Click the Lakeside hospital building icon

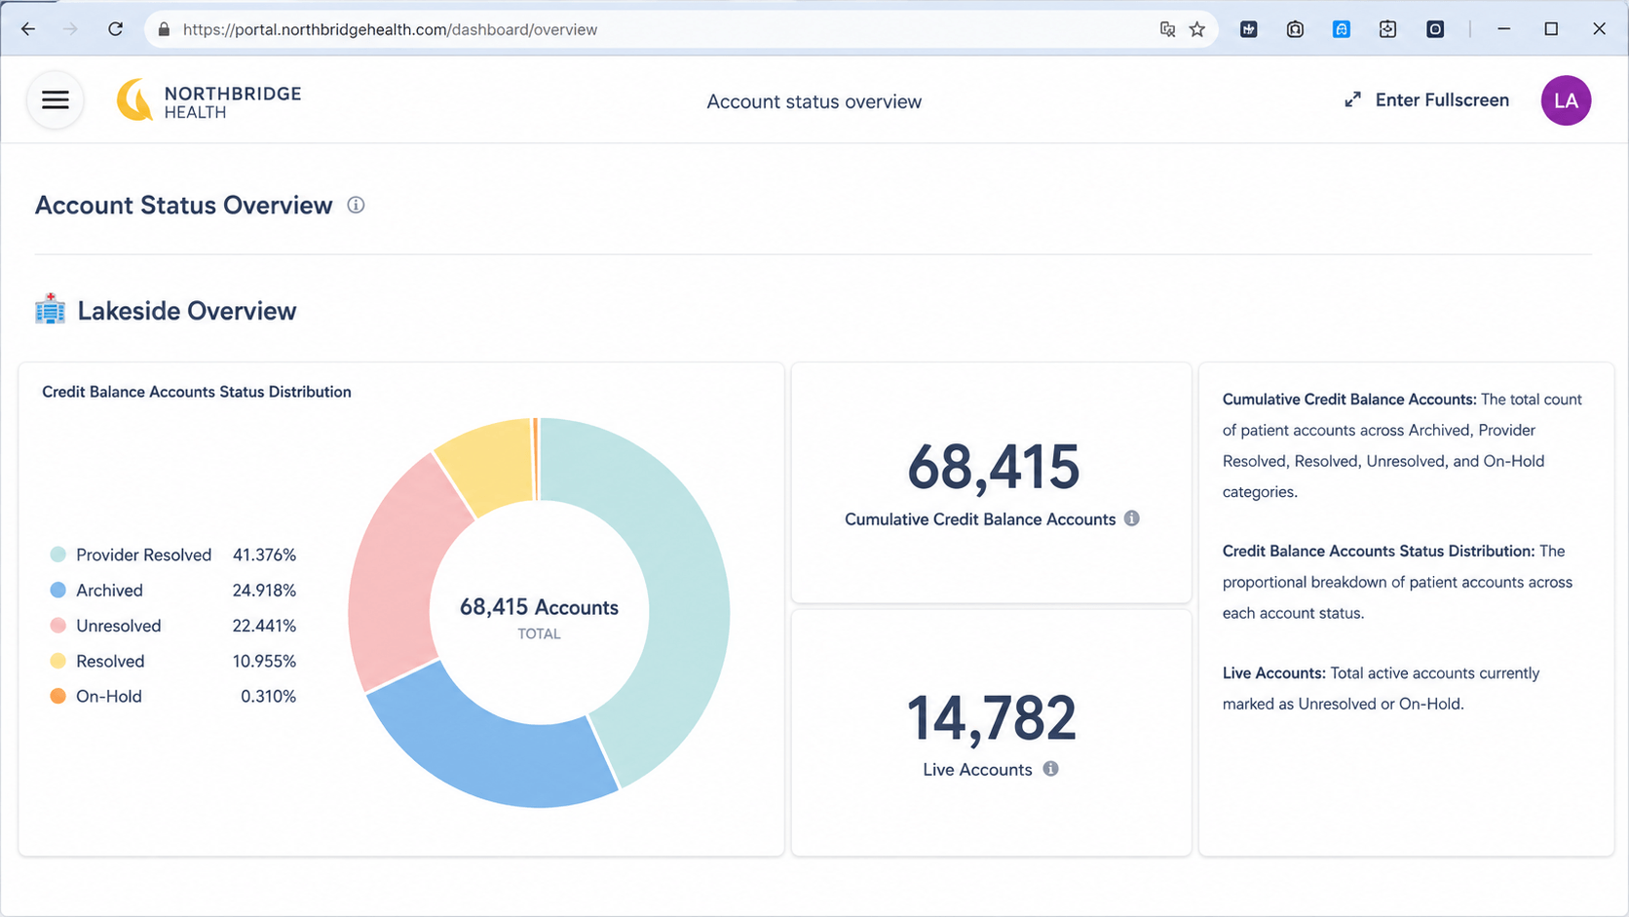(50, 309)
